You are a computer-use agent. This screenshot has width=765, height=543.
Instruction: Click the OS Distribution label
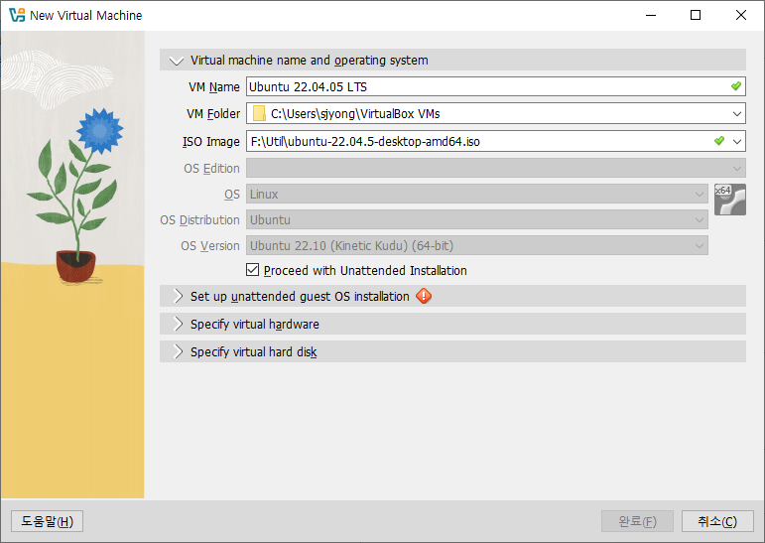click(x=200, y=220)
